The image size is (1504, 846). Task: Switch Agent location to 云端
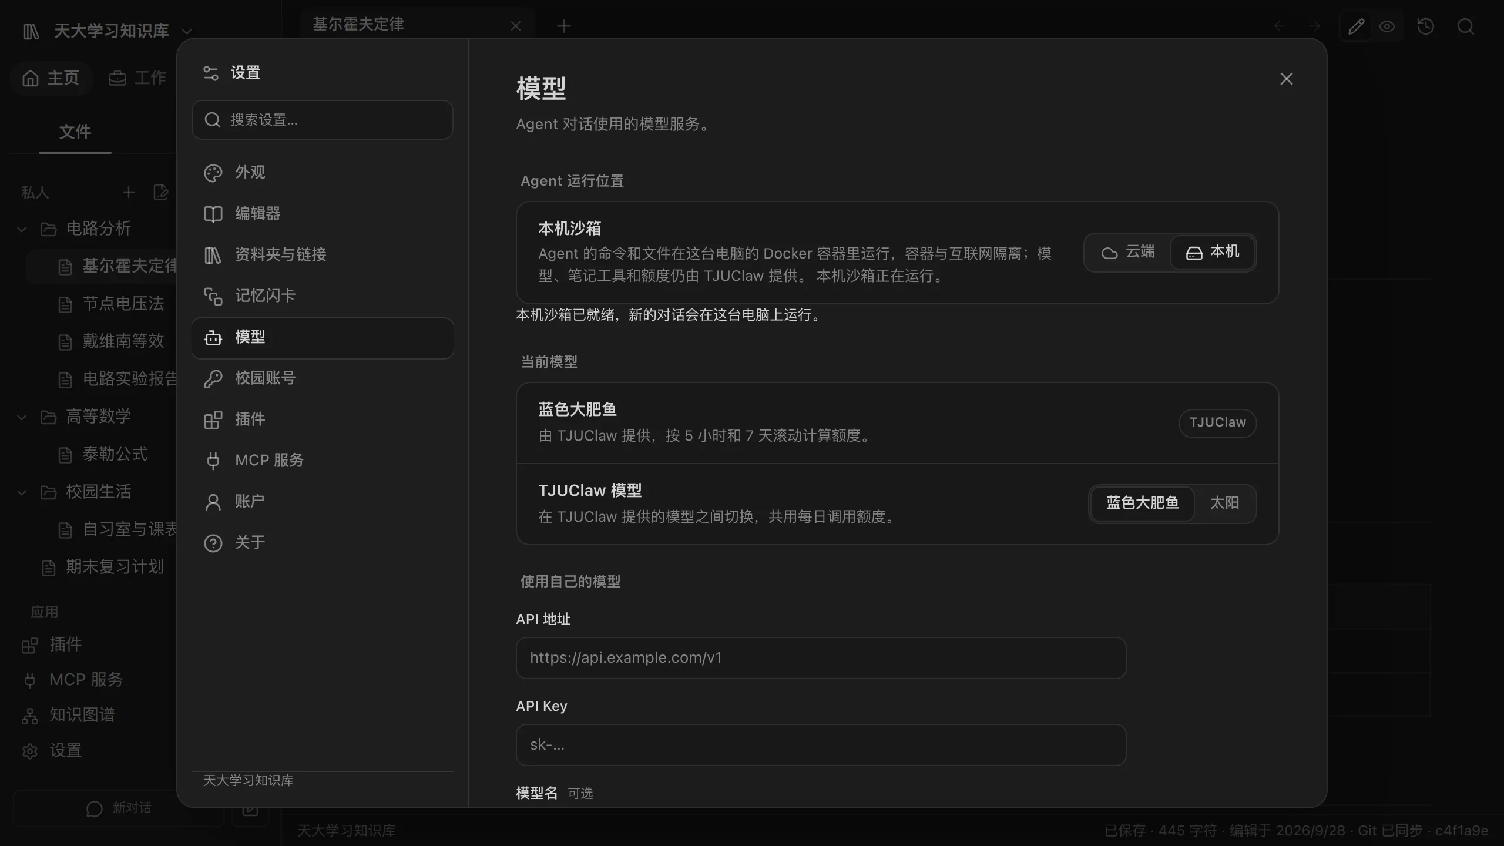pyautogui.click(x=1128, y=253)
